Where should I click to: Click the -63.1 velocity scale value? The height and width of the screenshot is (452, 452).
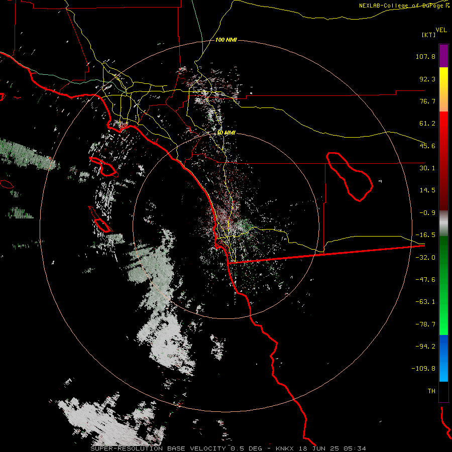(x=425, y=302)
